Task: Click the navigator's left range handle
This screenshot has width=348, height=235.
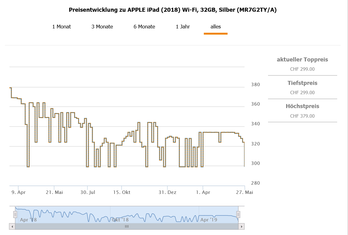Action: 15,214
